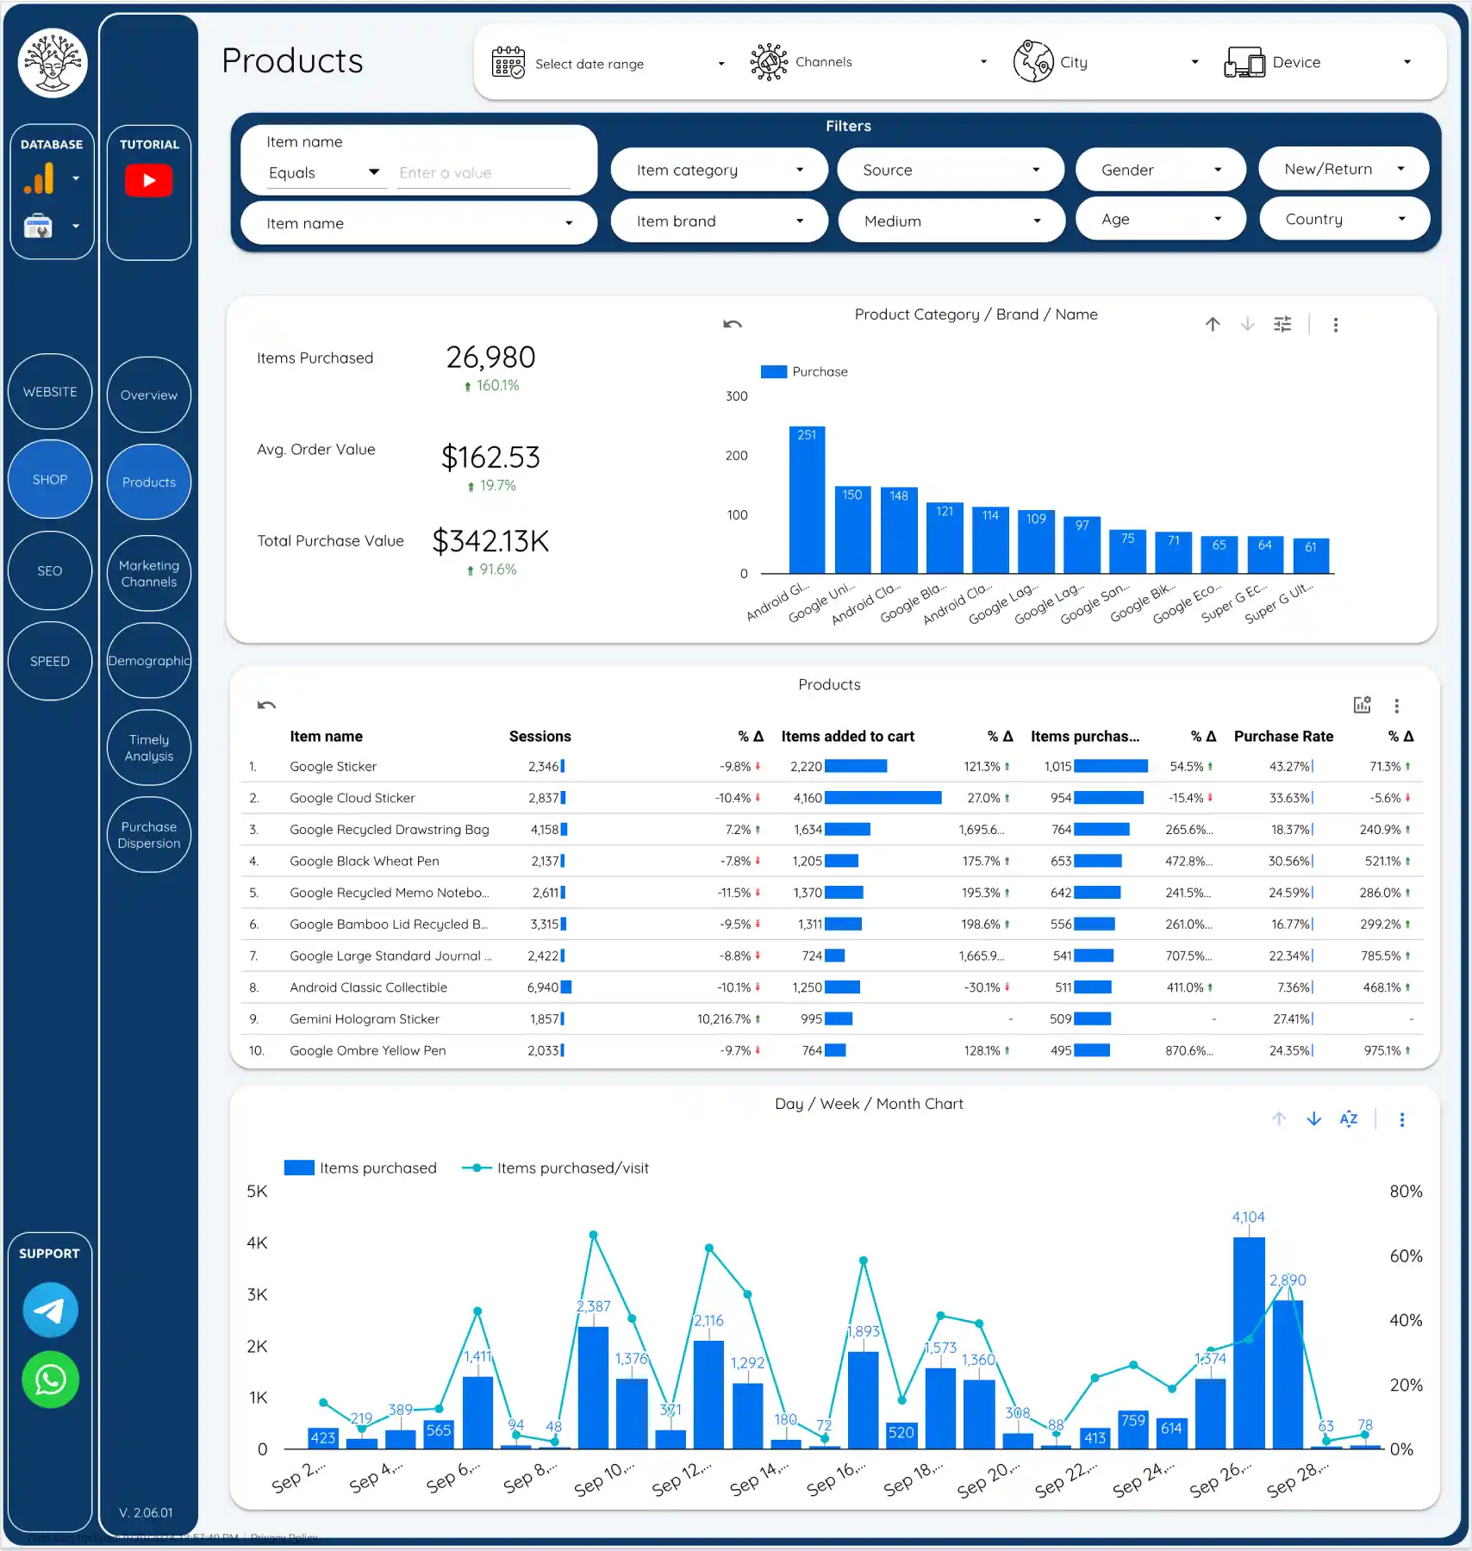Viewport: 1472px width, 1551px height.
Task: Open the Overview page
Action: [149, 395]
